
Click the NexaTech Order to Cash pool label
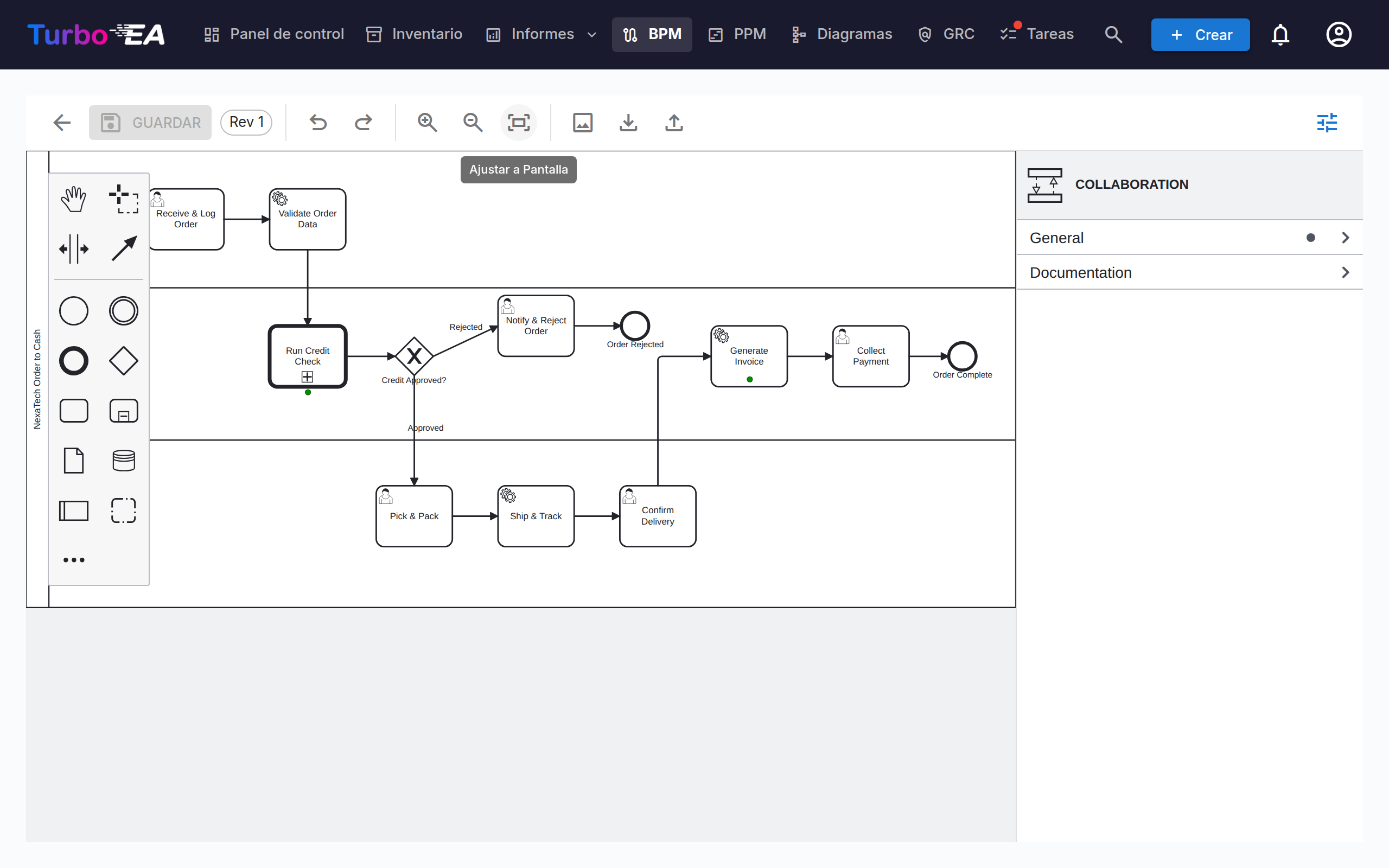37,379
